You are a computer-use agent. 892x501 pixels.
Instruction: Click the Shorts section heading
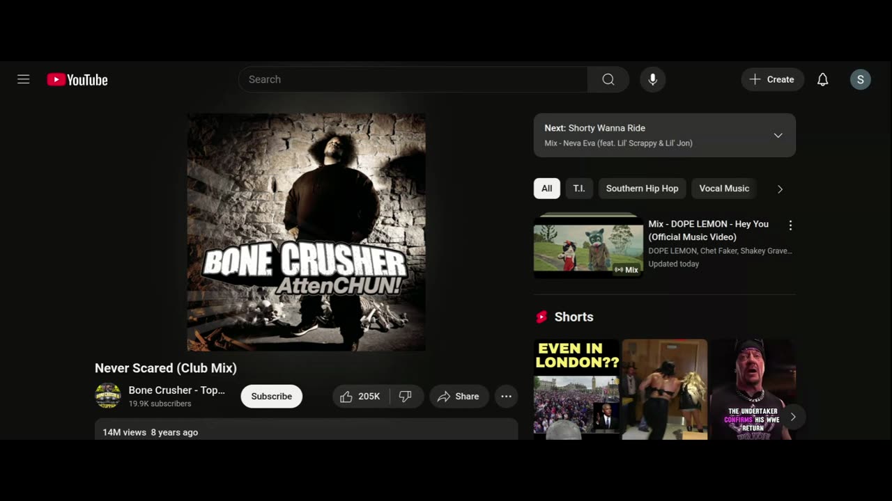(574, 317)
